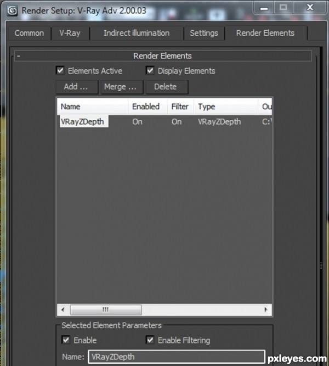Click the Add ... button
The width and height of the screenshot is (329, 366).
click(x=77, y=87)
